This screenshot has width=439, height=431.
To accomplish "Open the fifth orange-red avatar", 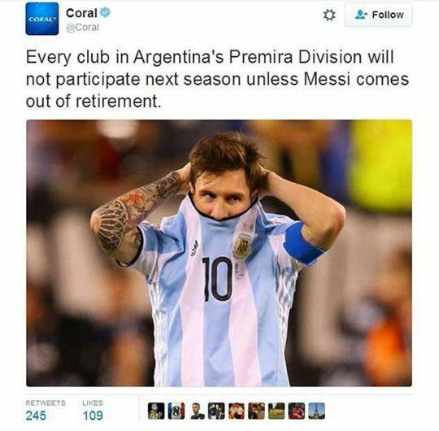I will [x=237, y=411].
